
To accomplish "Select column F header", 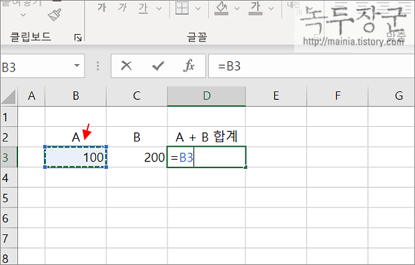I will tap(338, 96).
